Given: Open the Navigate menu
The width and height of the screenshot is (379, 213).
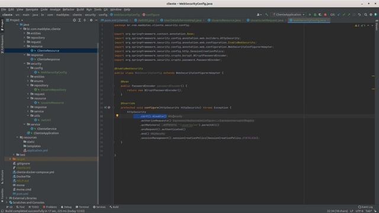Looking at the screenshot, I should pos(32,9).
